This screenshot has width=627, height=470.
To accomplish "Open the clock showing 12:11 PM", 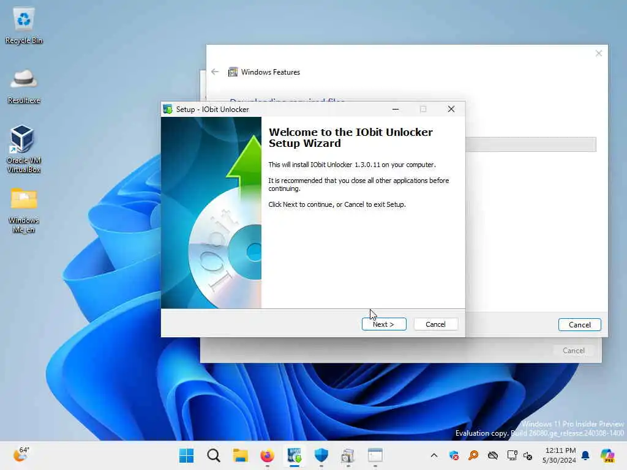I will [559, 455].
